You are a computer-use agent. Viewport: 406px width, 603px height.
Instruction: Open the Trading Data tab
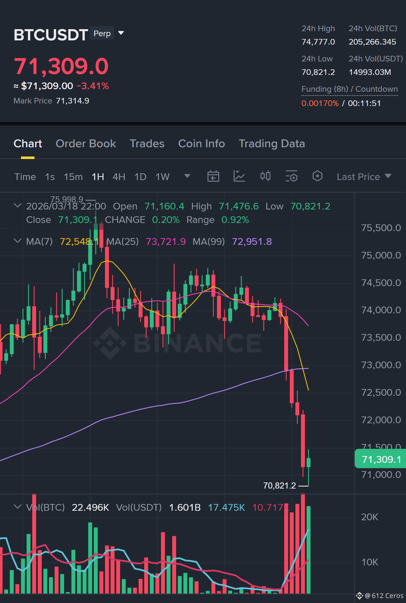pos(272,144)
